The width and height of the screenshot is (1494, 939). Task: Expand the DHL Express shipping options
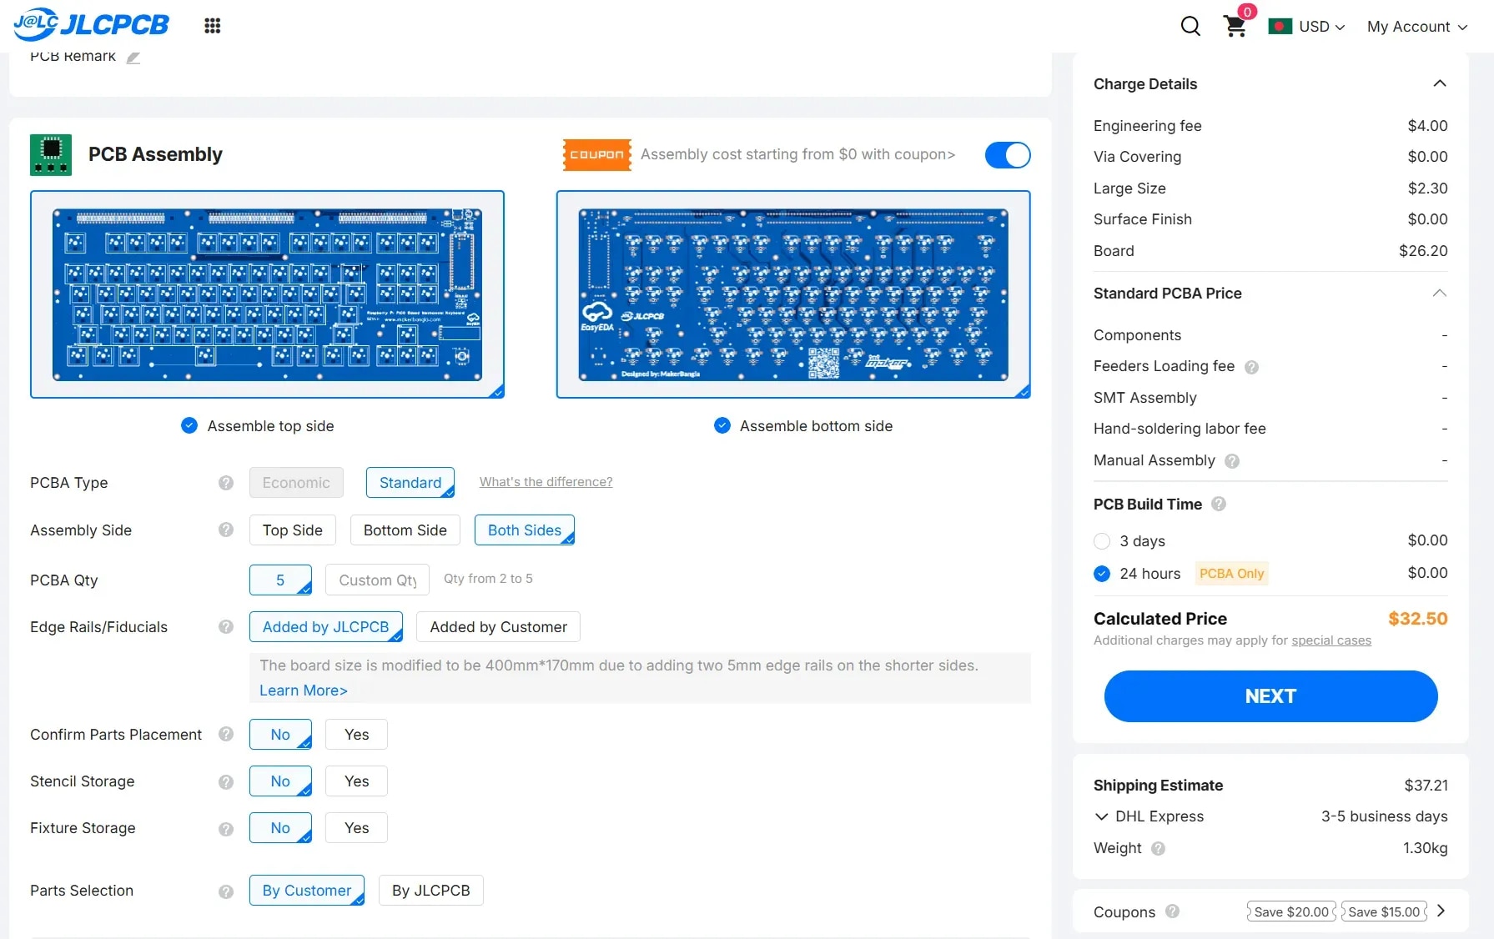tap(1102, 816)
